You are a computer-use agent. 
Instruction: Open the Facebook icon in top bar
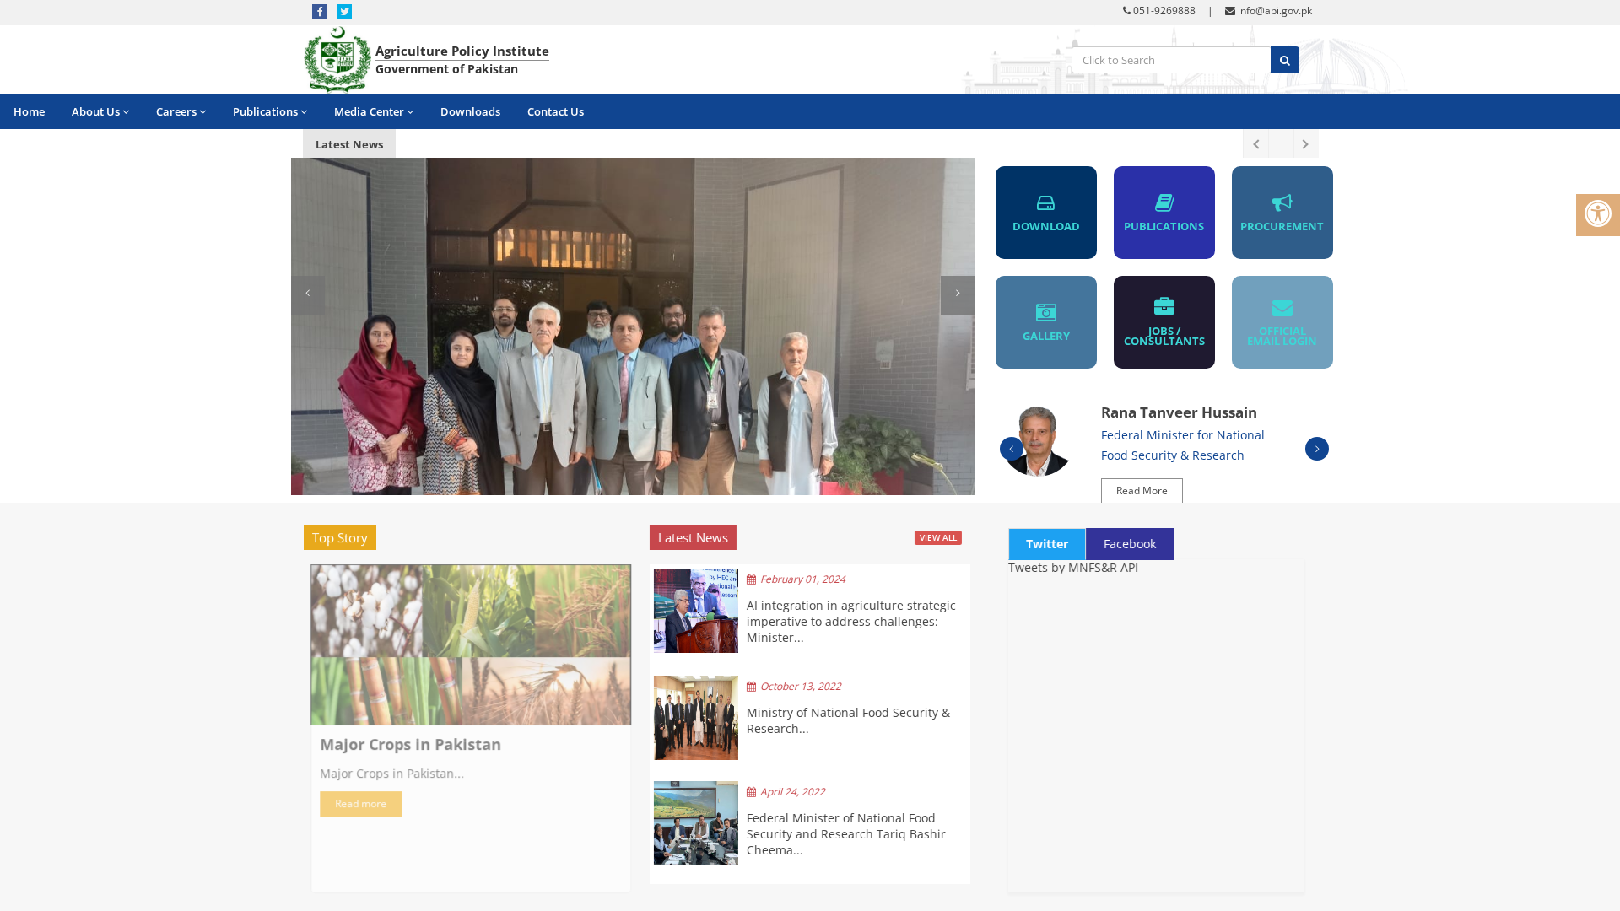point(320,12)
